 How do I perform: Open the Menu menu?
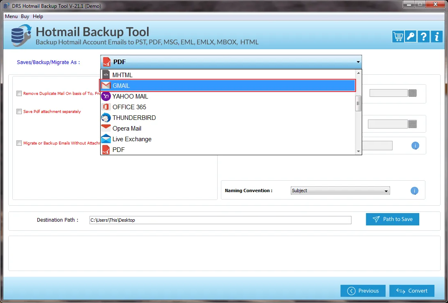(x=11, y=16)
